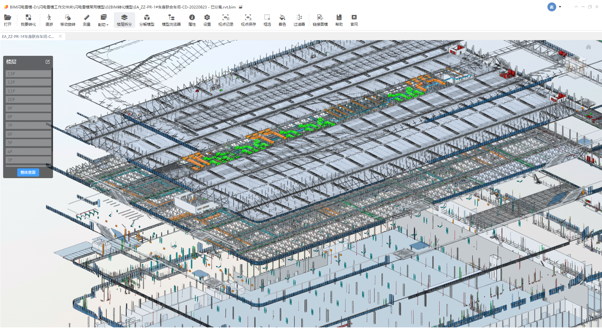Select floor 9F in the list
The image size is (602, 328).
(x=28, y=108)
